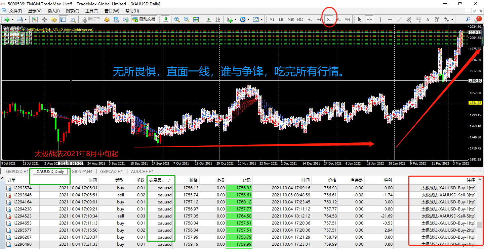Tile chart windows with grid icon
Viewport: 484px width, 249px height.
tap(196, 19)
